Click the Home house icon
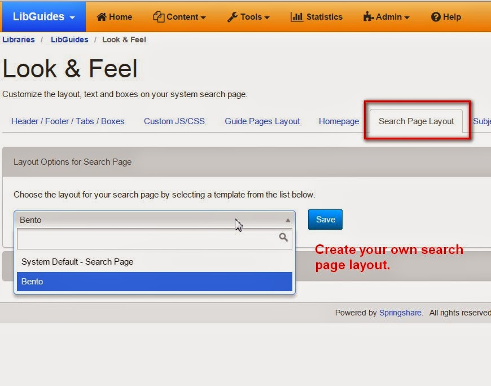The image size is (491, 386). (x=102, y=17)
